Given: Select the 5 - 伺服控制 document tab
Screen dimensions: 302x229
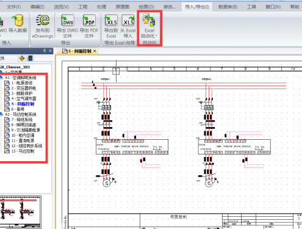Looking at the screenshot, I should point(77,51).
